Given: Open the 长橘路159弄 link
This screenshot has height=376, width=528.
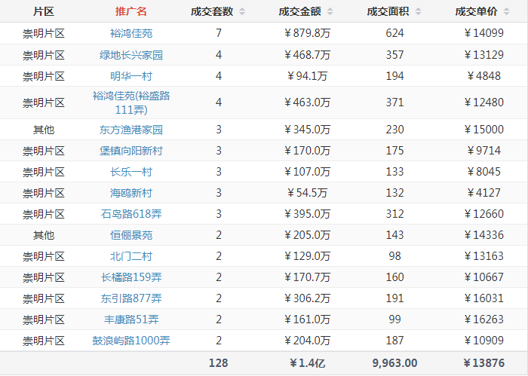Looking at the screenshot, I should click(131, 277).
